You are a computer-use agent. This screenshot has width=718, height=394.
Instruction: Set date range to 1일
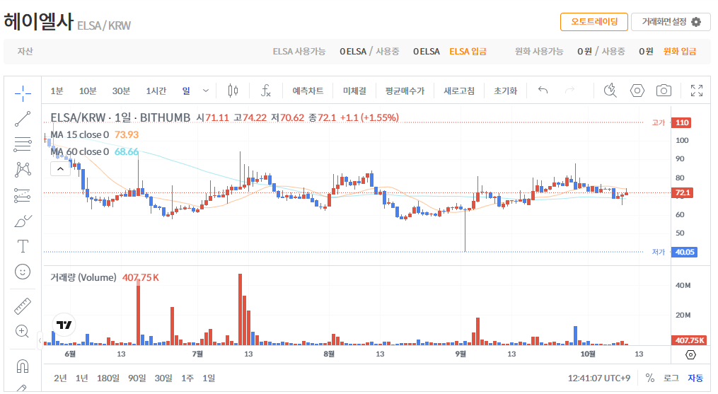tap(209, 378)
